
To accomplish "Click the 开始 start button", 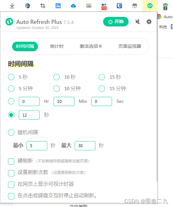I will 116,22.
